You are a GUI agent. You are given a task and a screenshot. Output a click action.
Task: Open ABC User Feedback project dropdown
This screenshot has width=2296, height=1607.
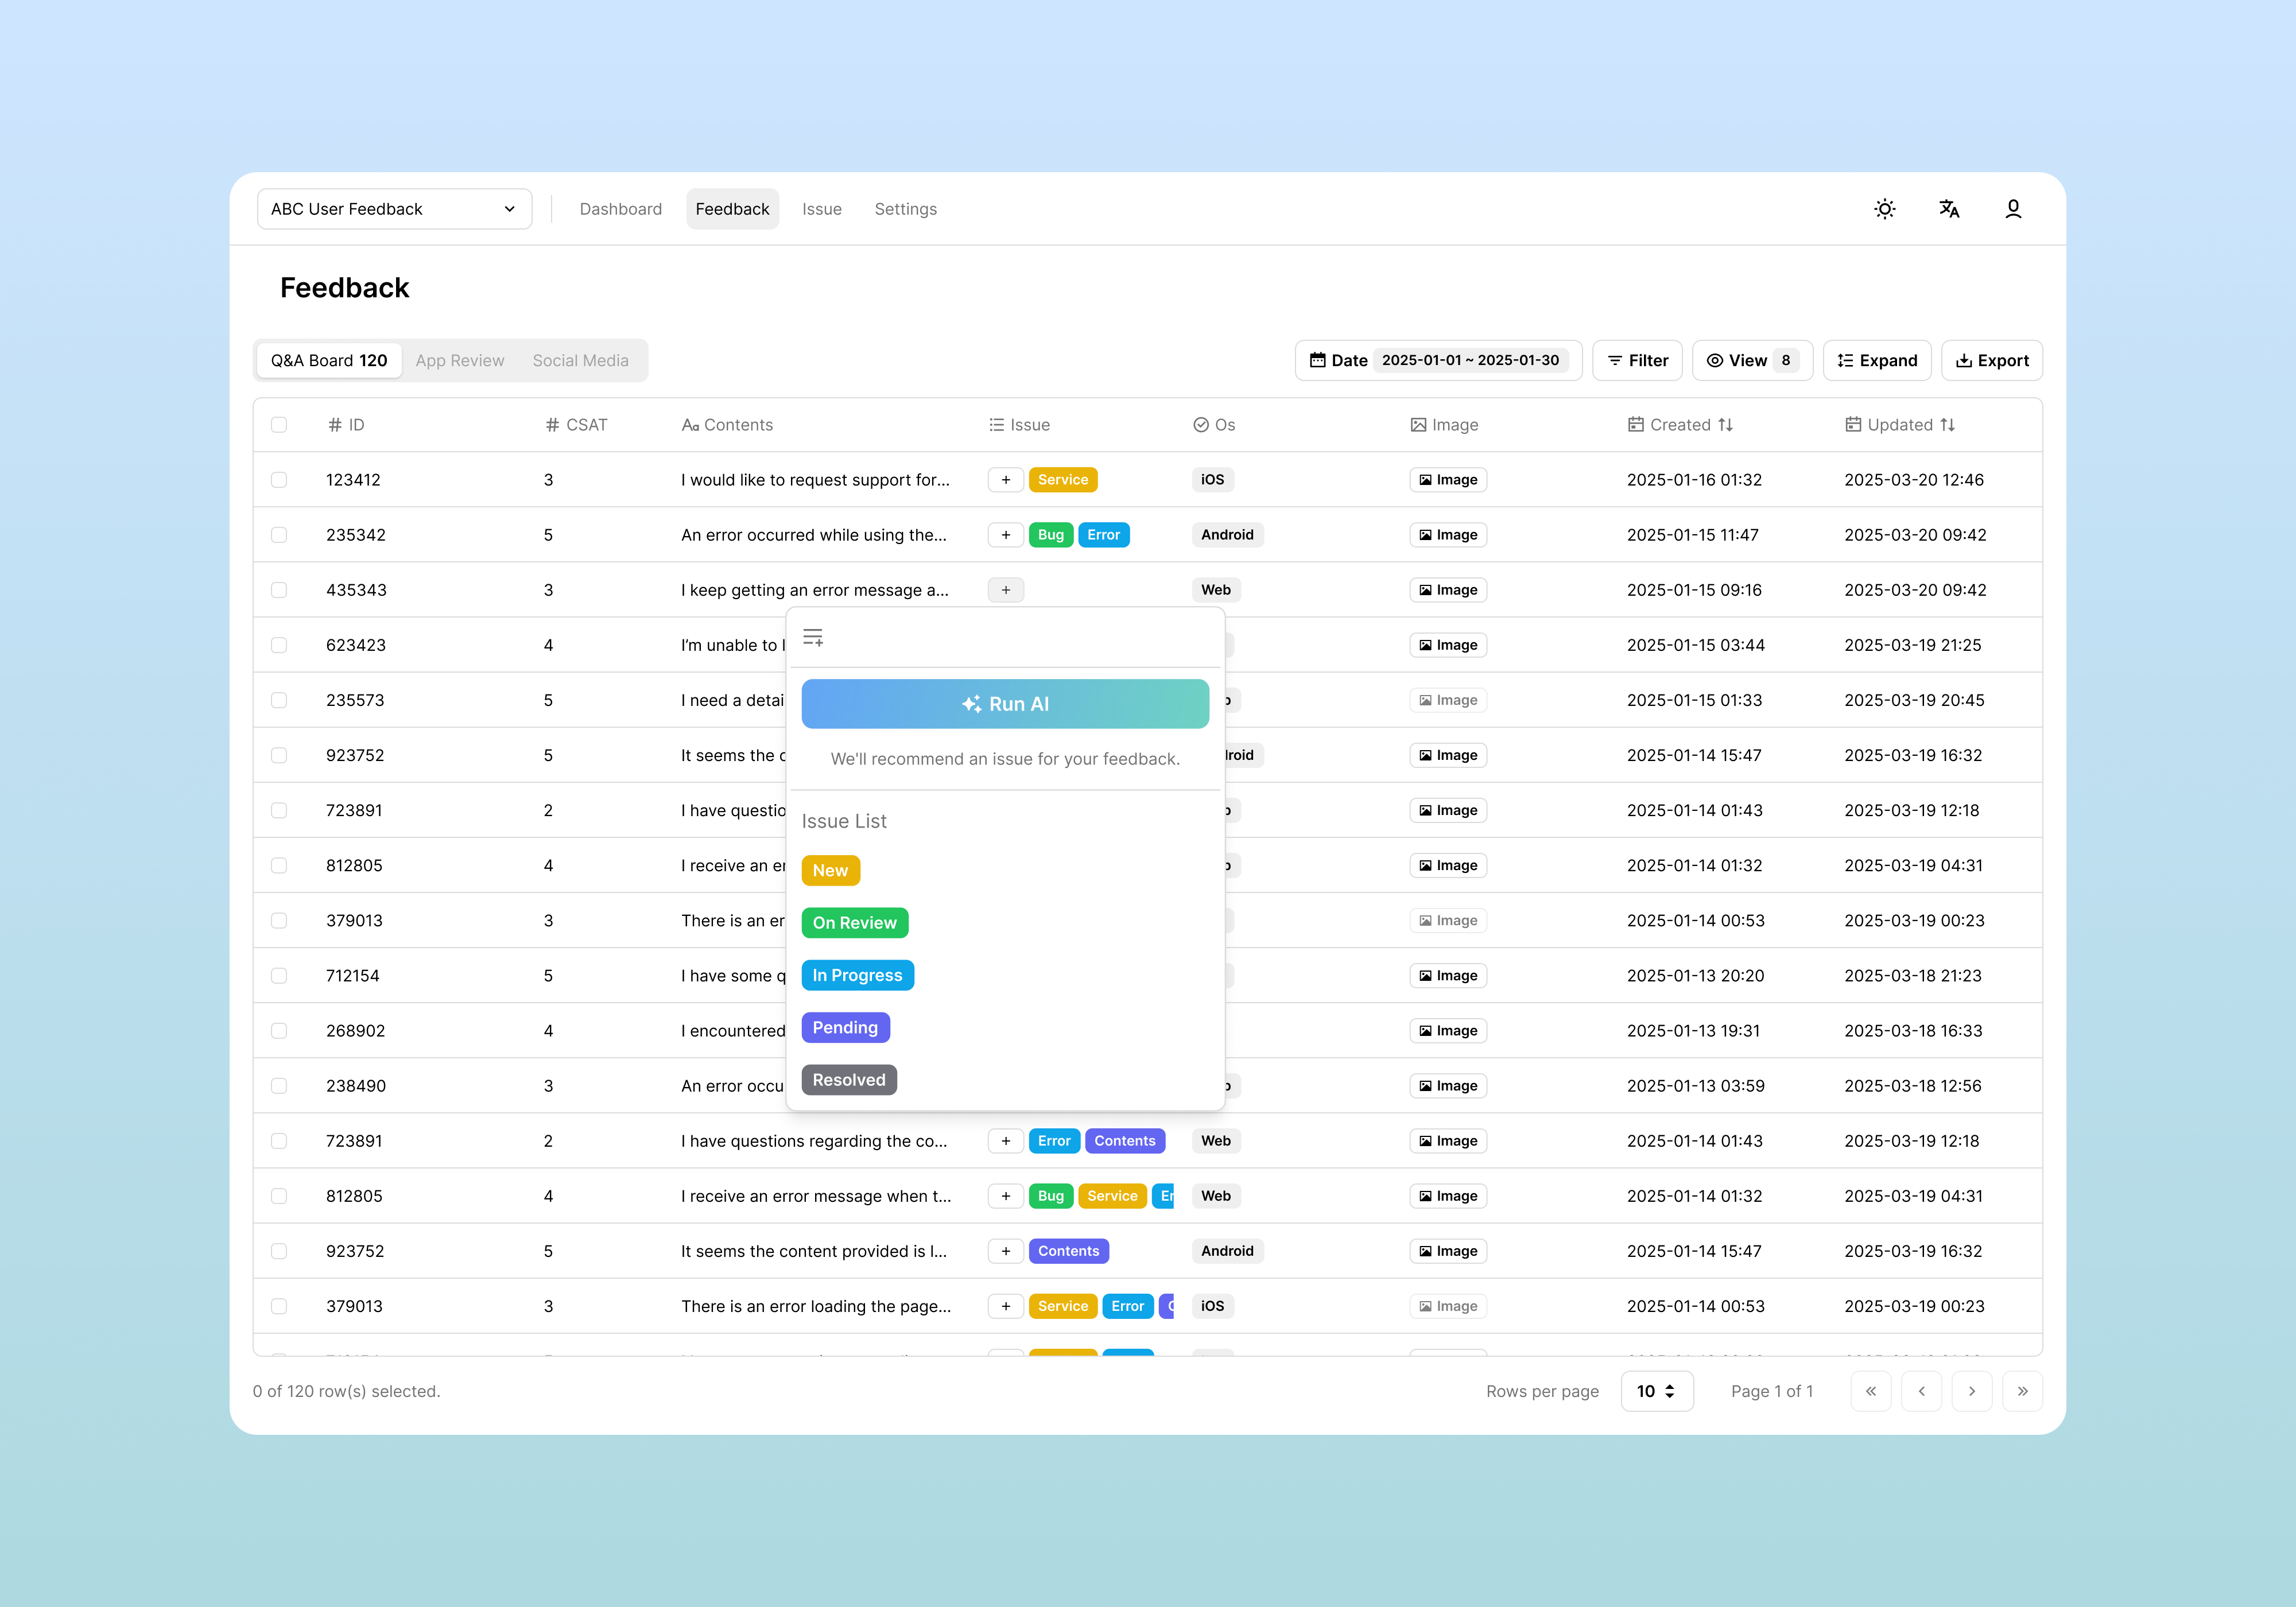click(x=394, y=209)
